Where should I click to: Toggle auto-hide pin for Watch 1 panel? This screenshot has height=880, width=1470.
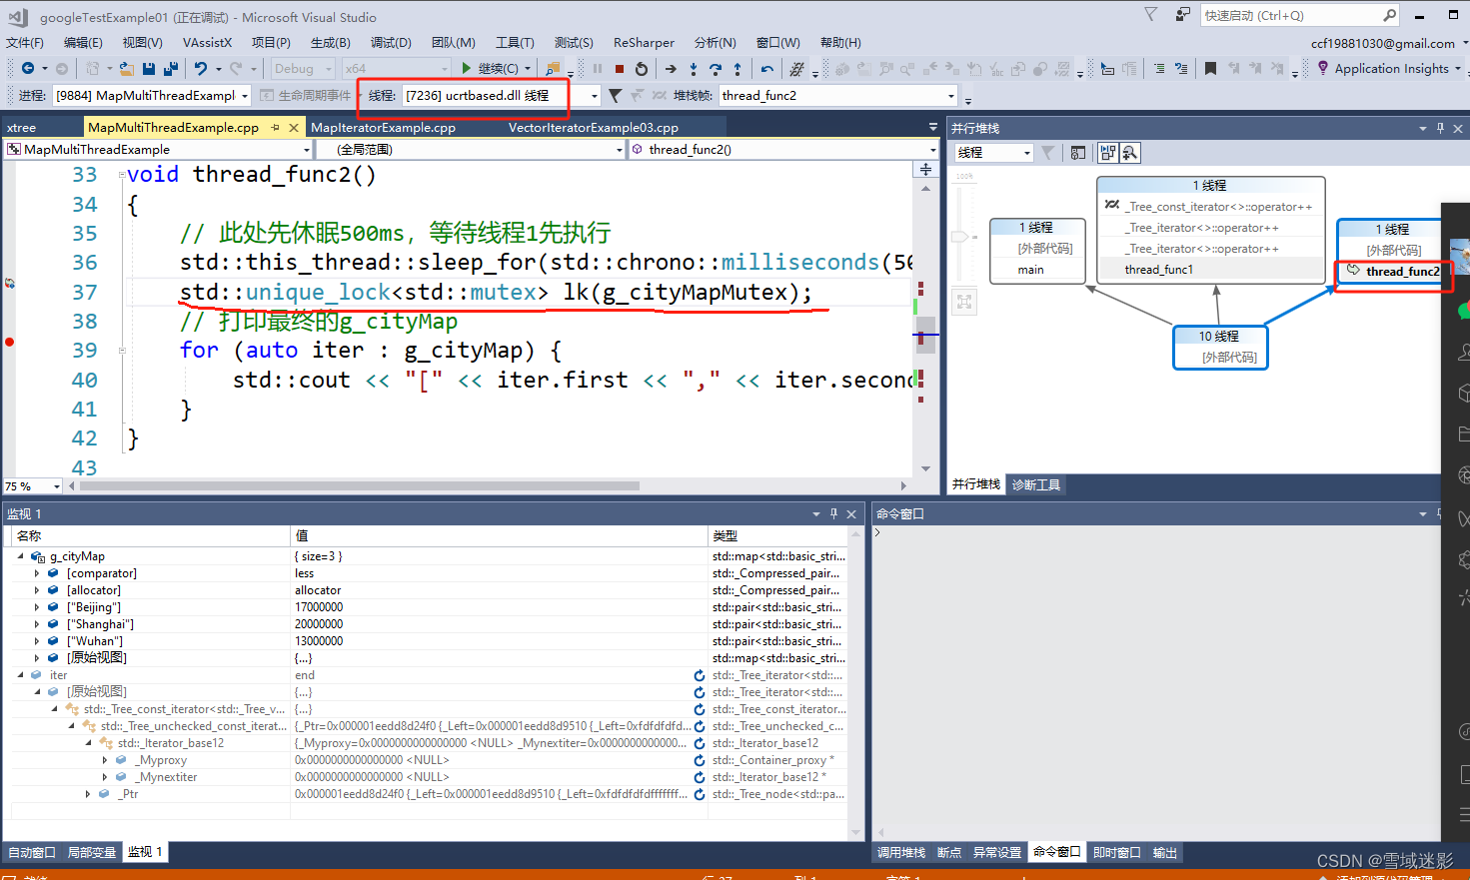tap(833, 513)
